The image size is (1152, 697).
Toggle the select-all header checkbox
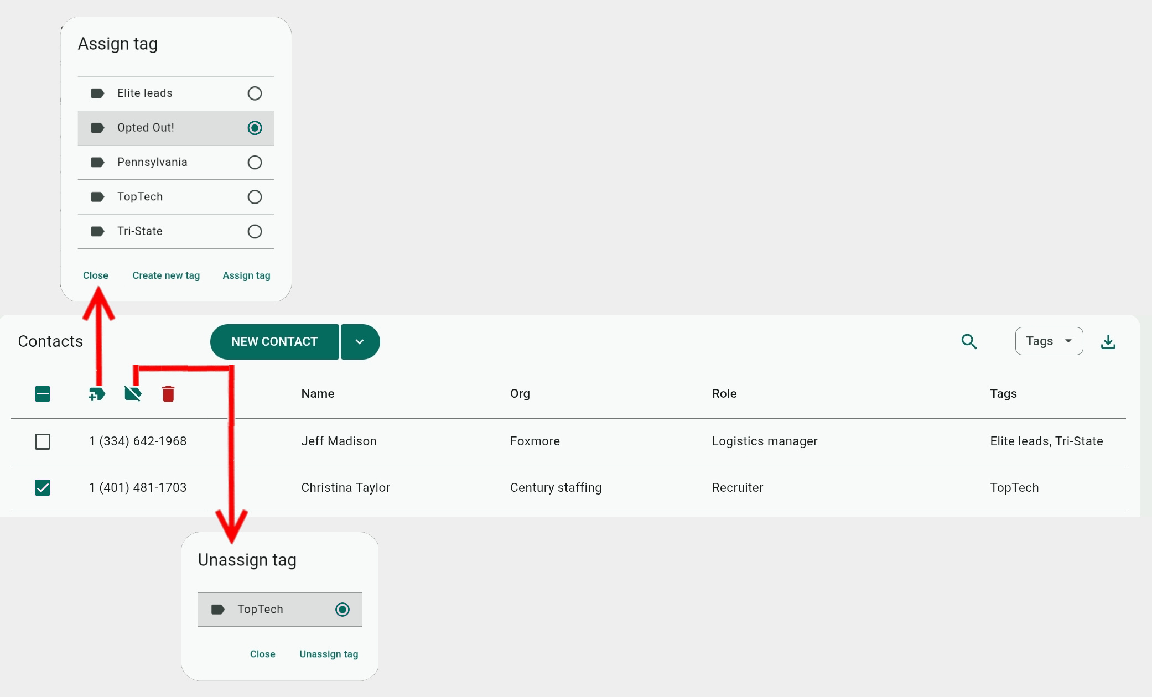click(43, 394)
